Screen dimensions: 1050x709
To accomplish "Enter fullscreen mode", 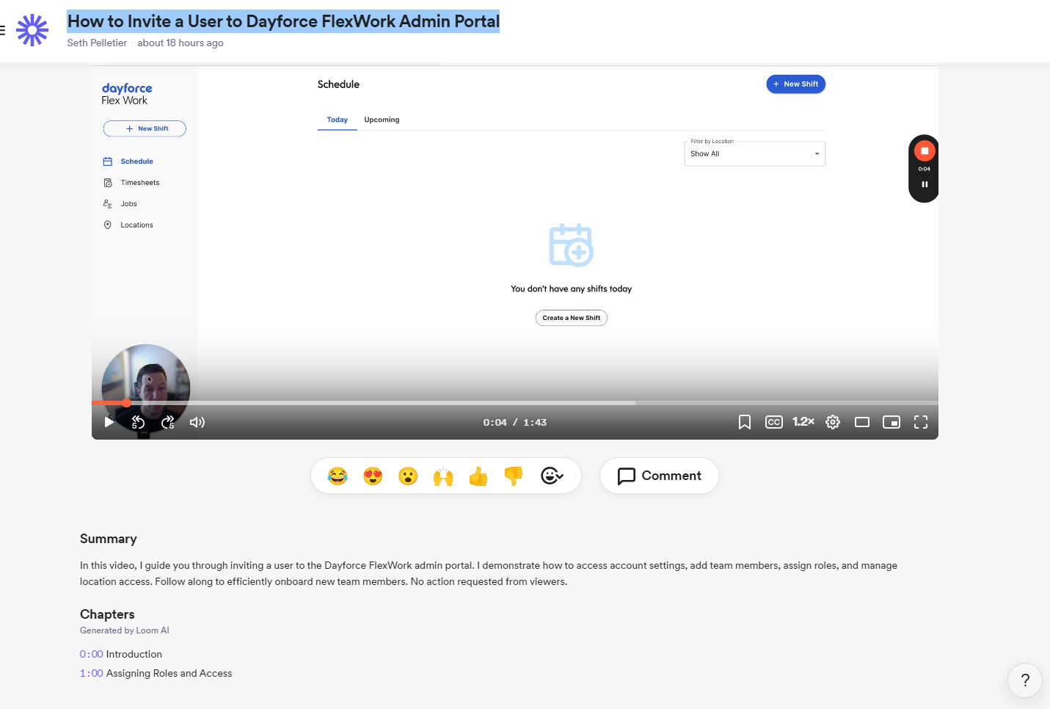I will point(921,422).
